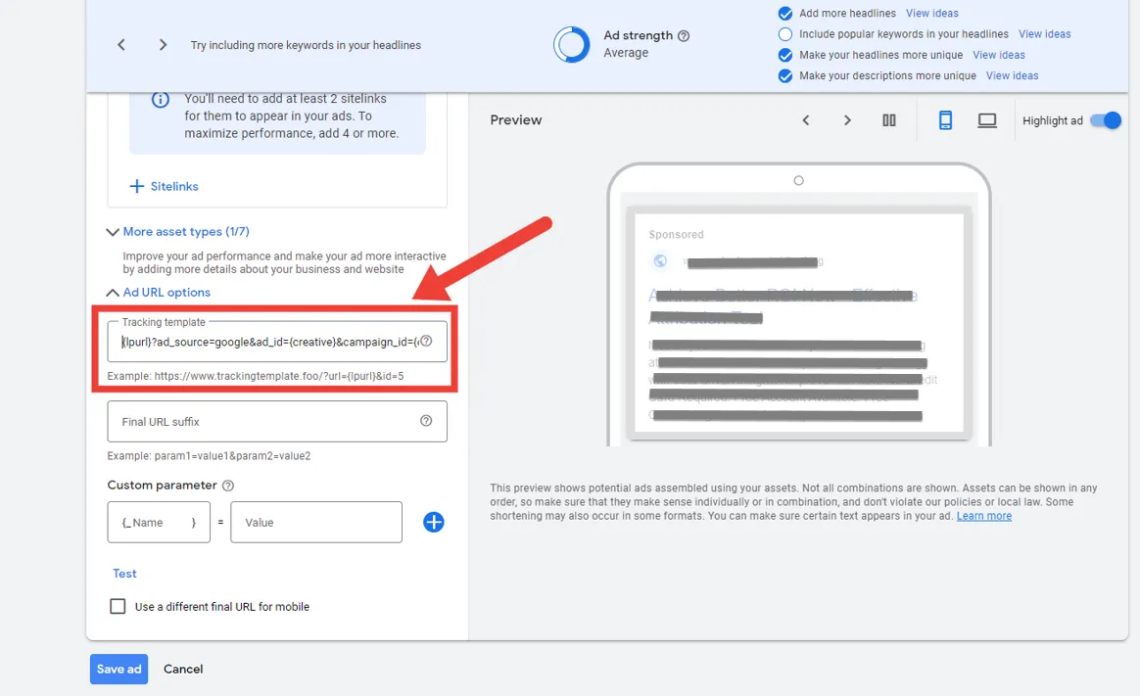Check 'Use a different final URL for mobile'
1140x696 pixels.
pos(118,606)
